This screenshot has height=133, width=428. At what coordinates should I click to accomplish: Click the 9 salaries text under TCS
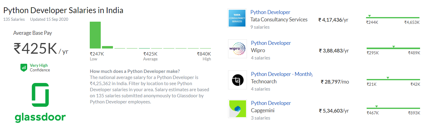[260, 27]
